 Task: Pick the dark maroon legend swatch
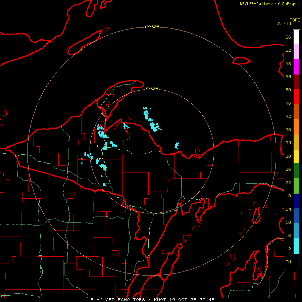pyautogui.click(x=296, y=82)
